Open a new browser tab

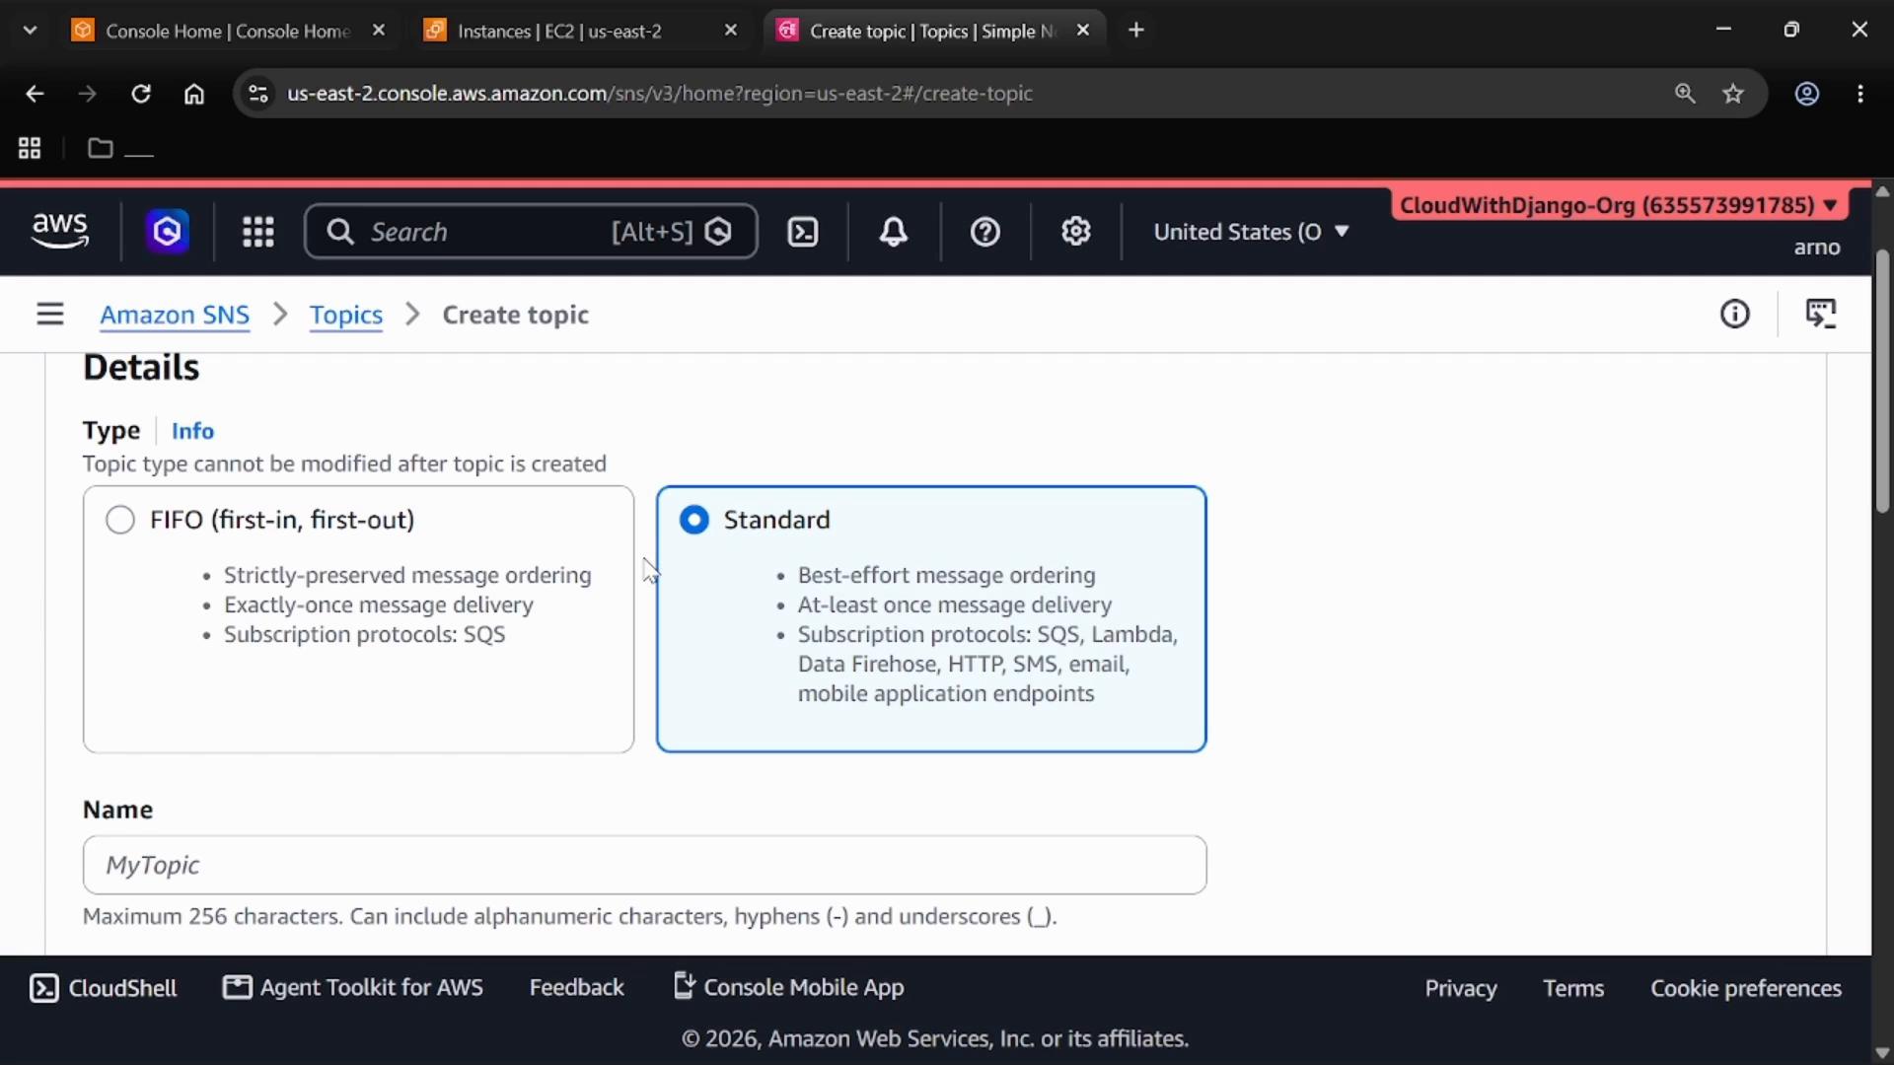(1136, 31)
